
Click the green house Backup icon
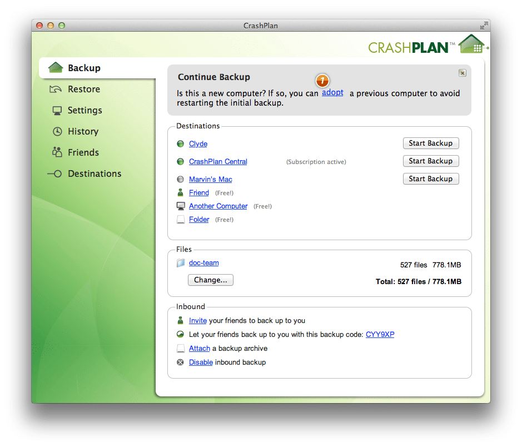pos(56,68)
